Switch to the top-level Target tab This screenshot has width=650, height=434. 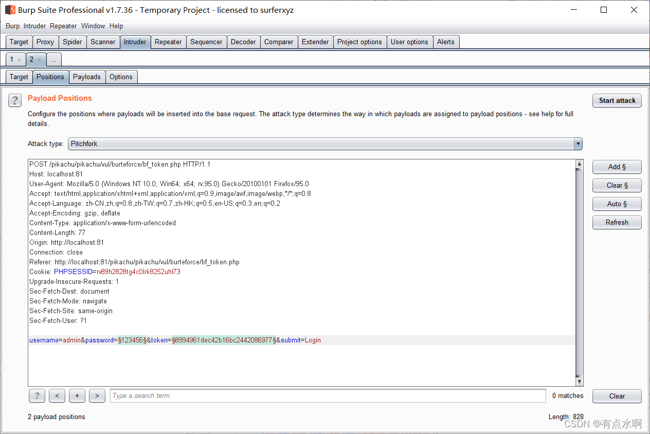click(19, 42)
